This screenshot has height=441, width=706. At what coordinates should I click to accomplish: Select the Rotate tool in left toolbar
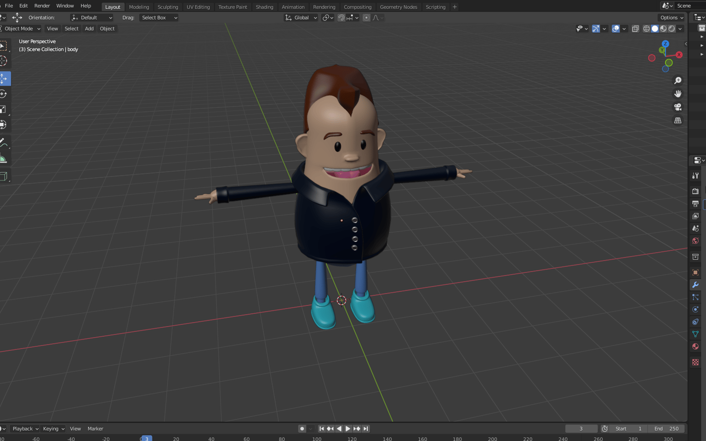[x=4, y=94]
